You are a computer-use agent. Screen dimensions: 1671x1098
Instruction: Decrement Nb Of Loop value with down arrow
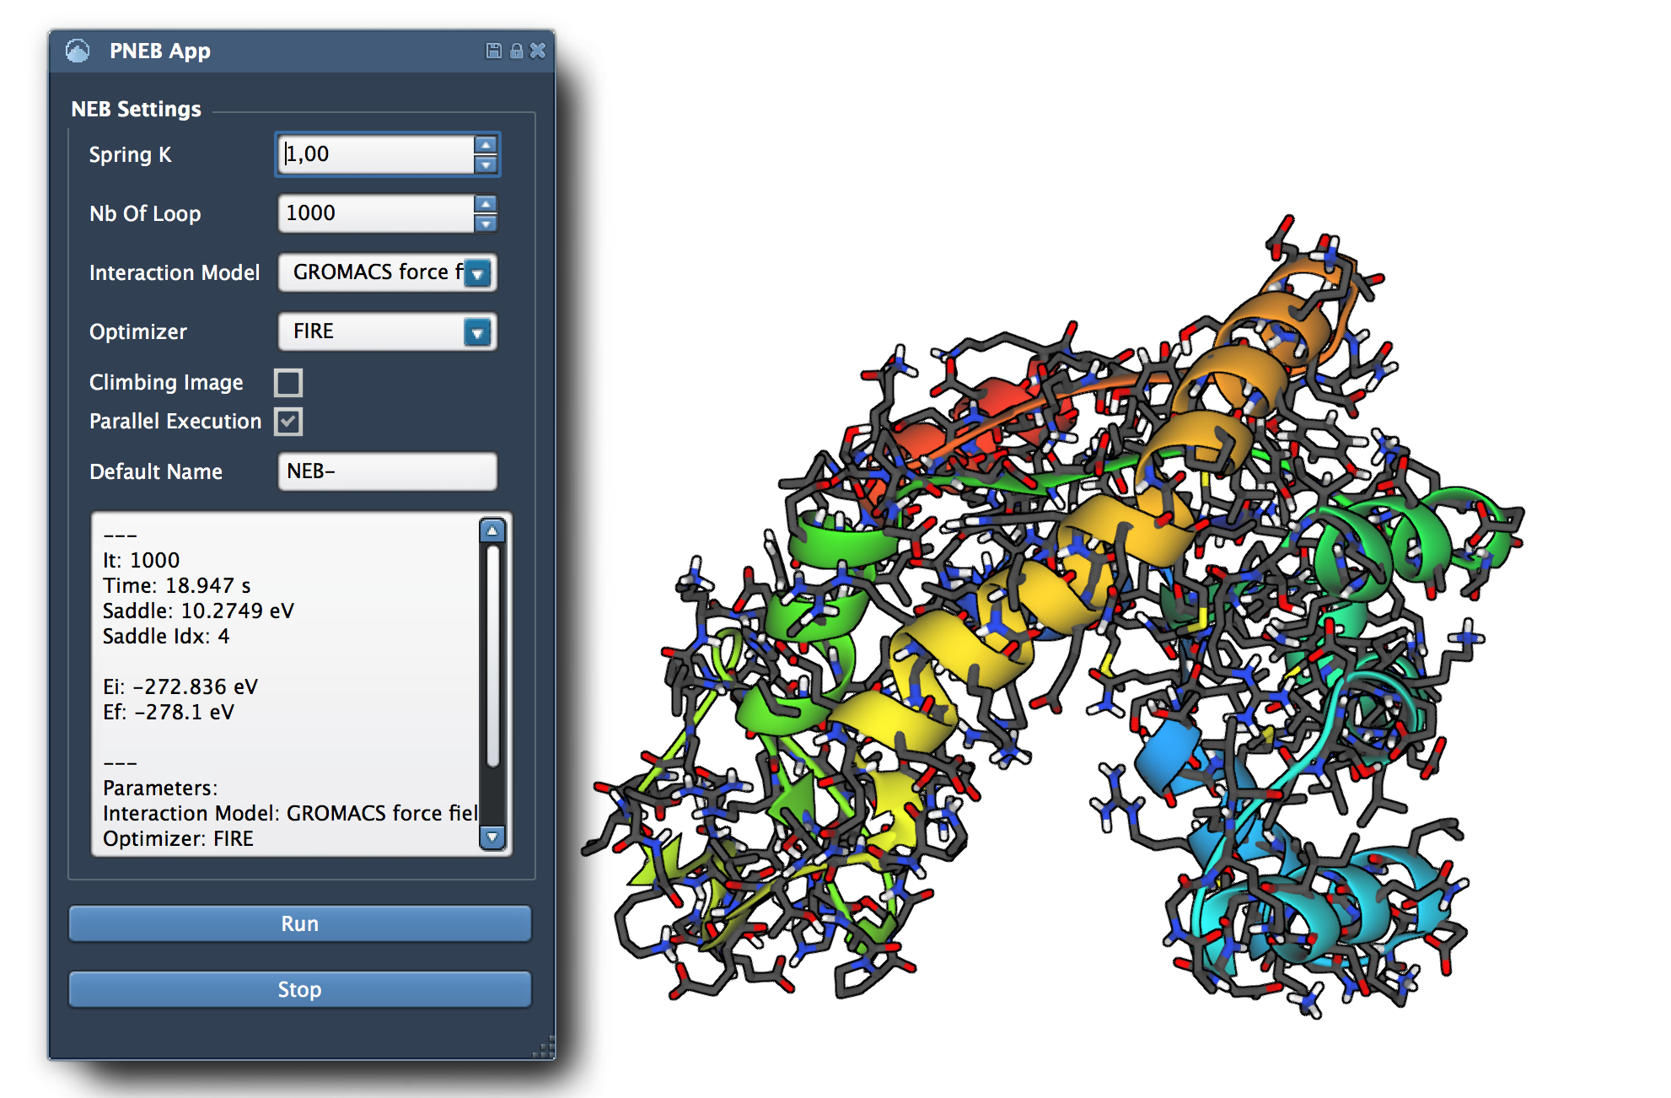coord(485,223)
